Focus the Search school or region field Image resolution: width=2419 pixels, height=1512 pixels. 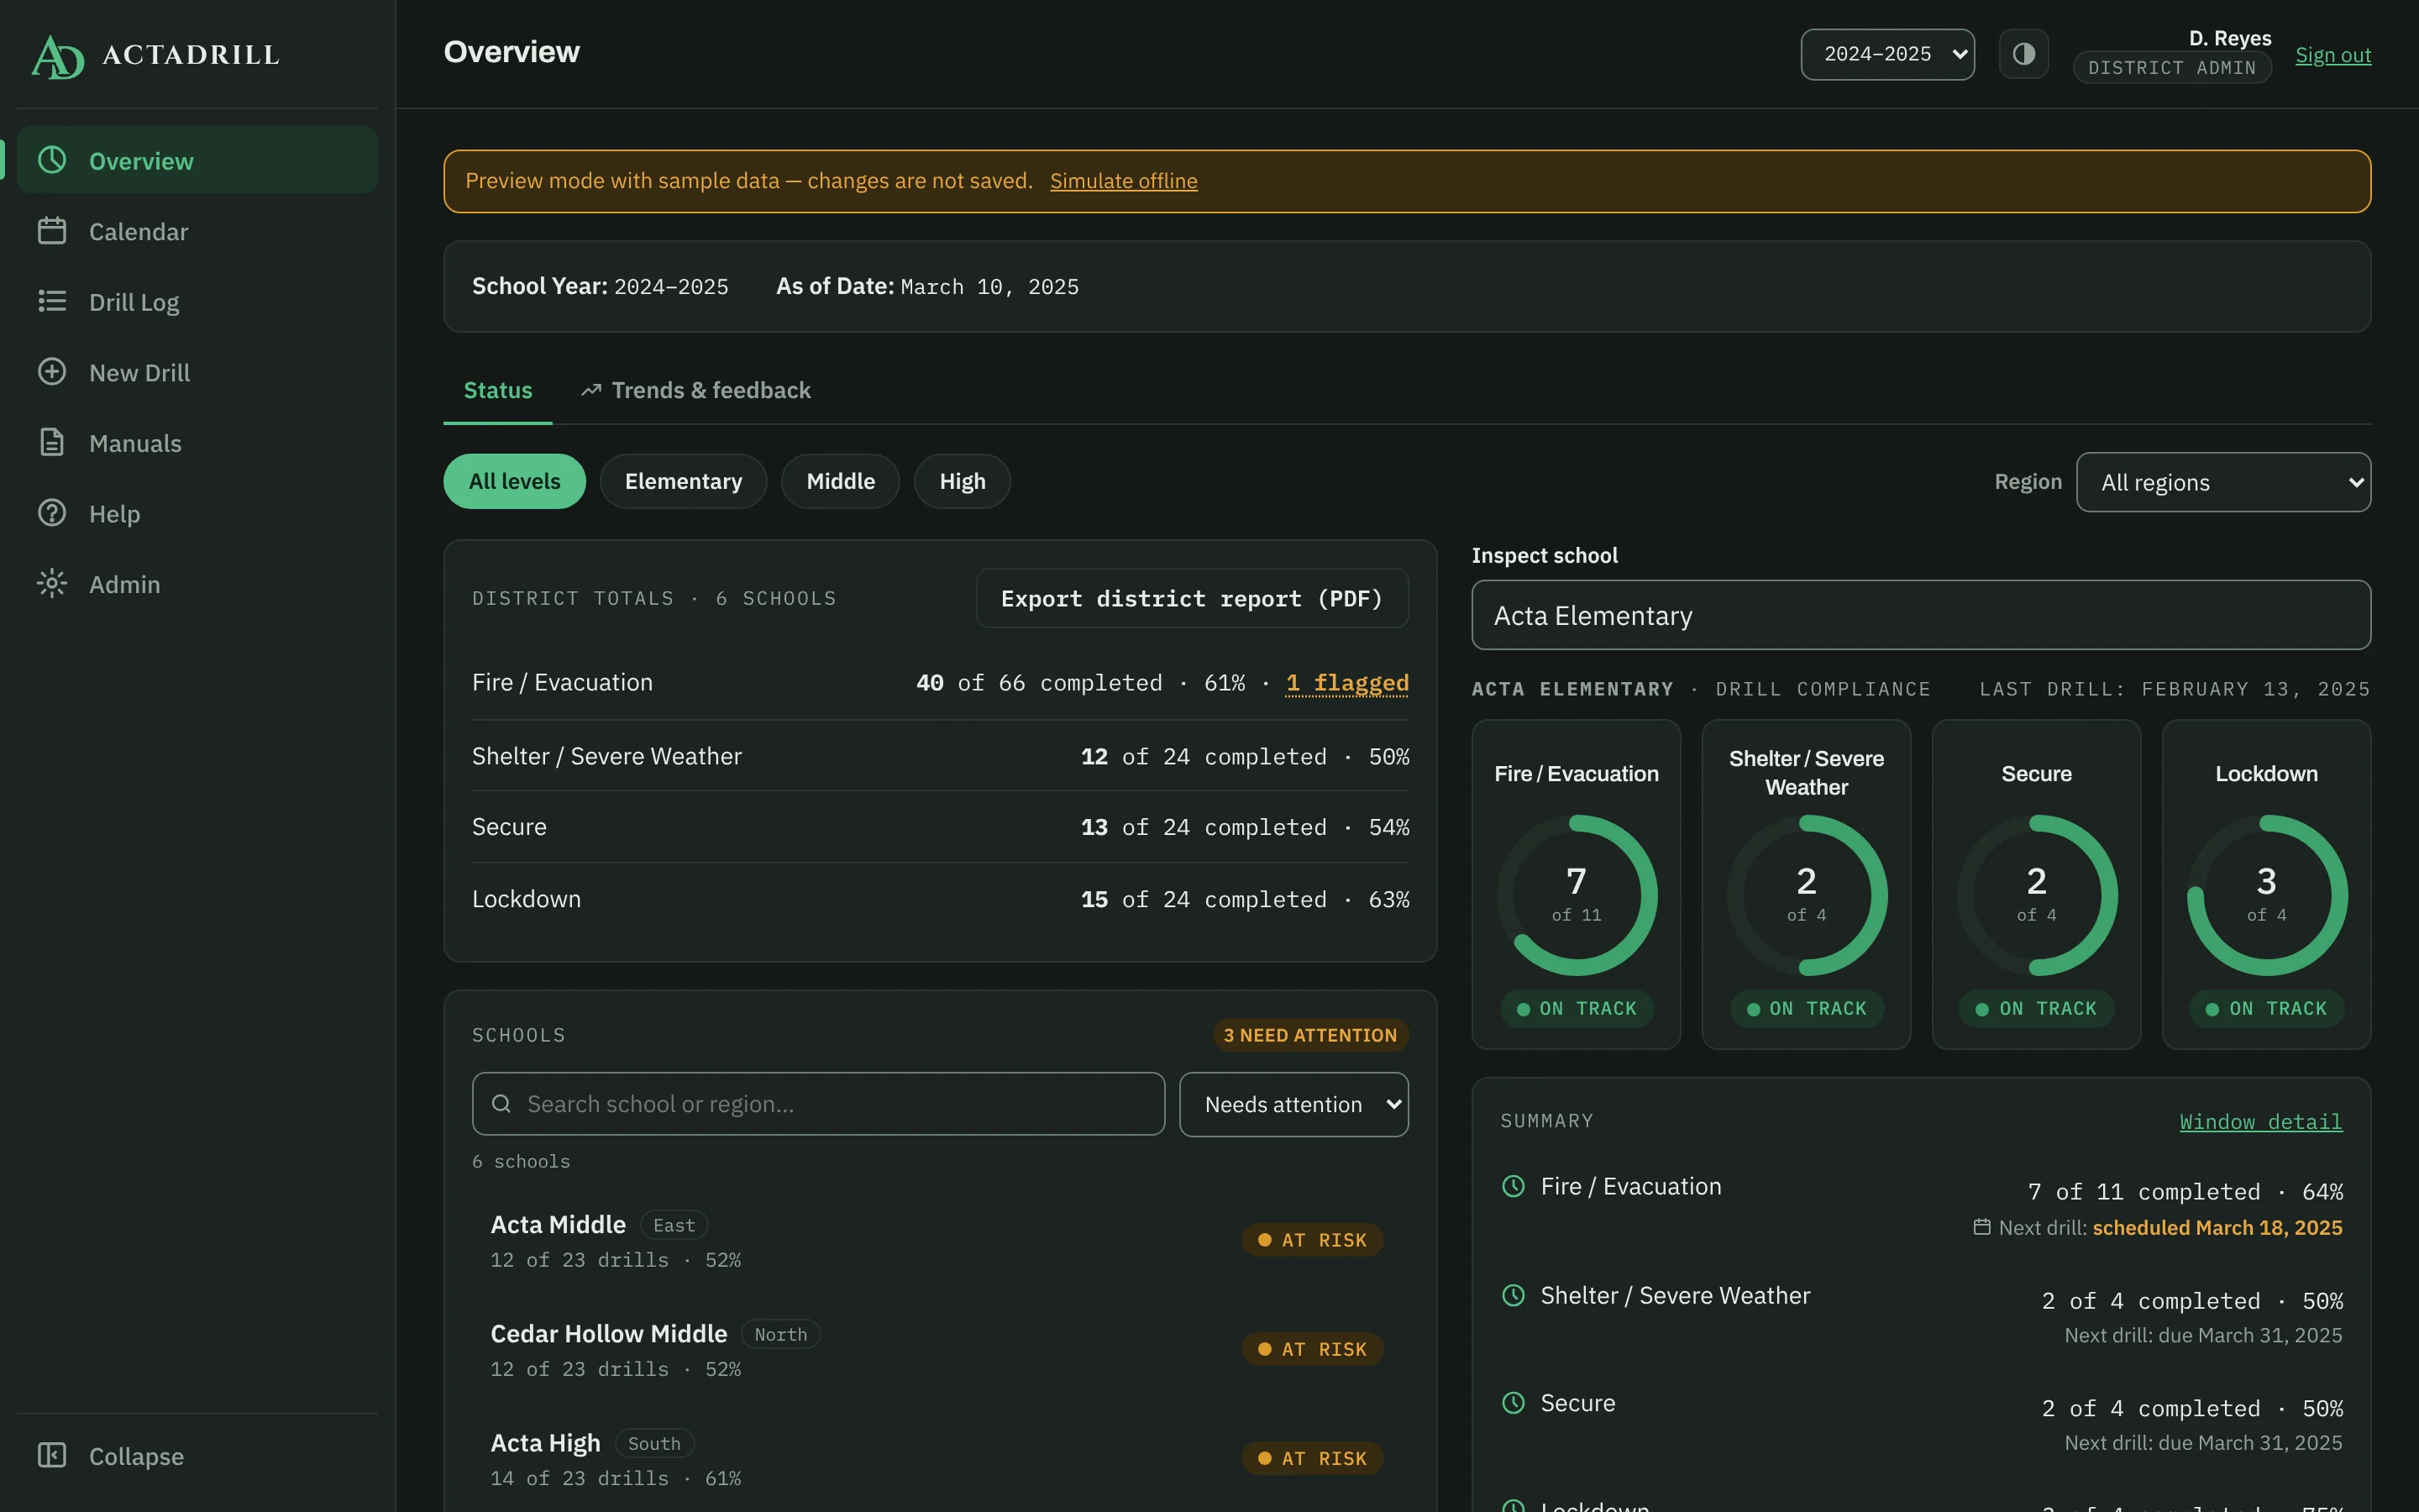817,1104
